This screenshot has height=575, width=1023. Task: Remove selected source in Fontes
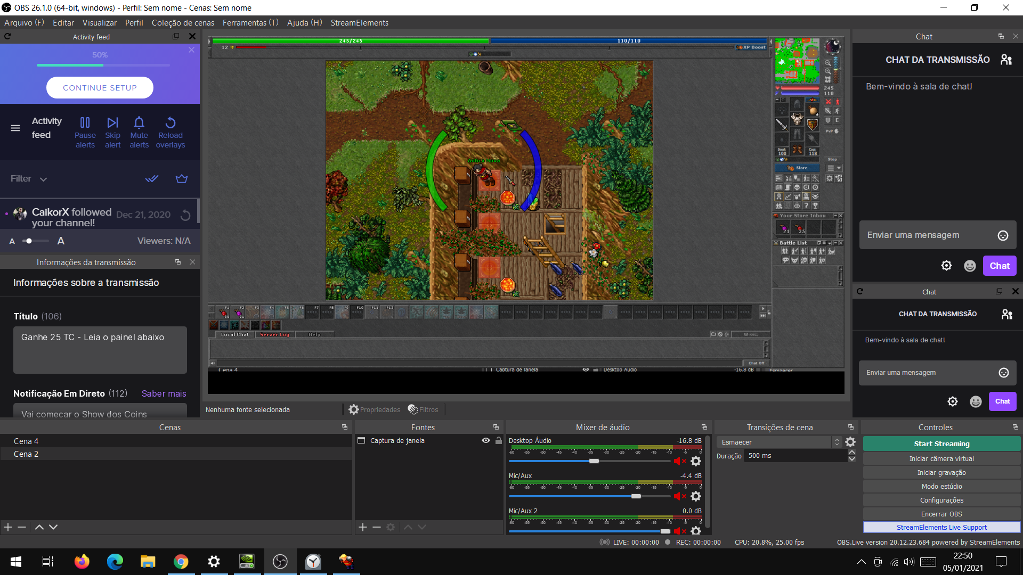377,527
